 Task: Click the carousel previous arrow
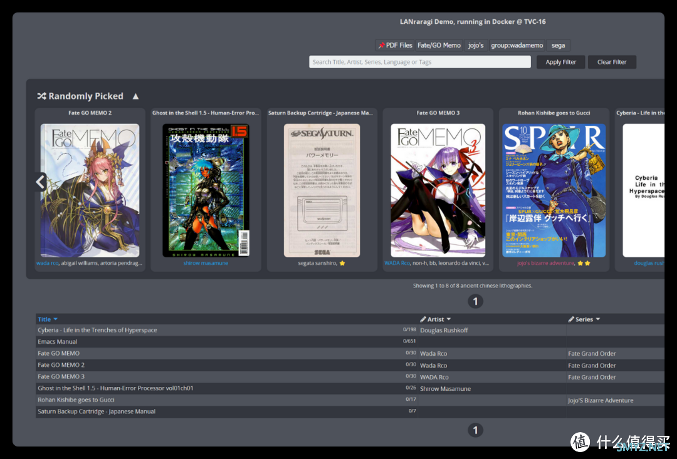pos(40,182)
